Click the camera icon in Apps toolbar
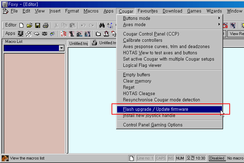 (x=45, y=33)
